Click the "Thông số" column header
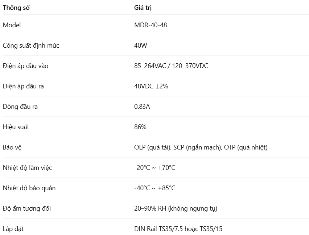Screen dimensions: 309x235 (x=16, y=7)
